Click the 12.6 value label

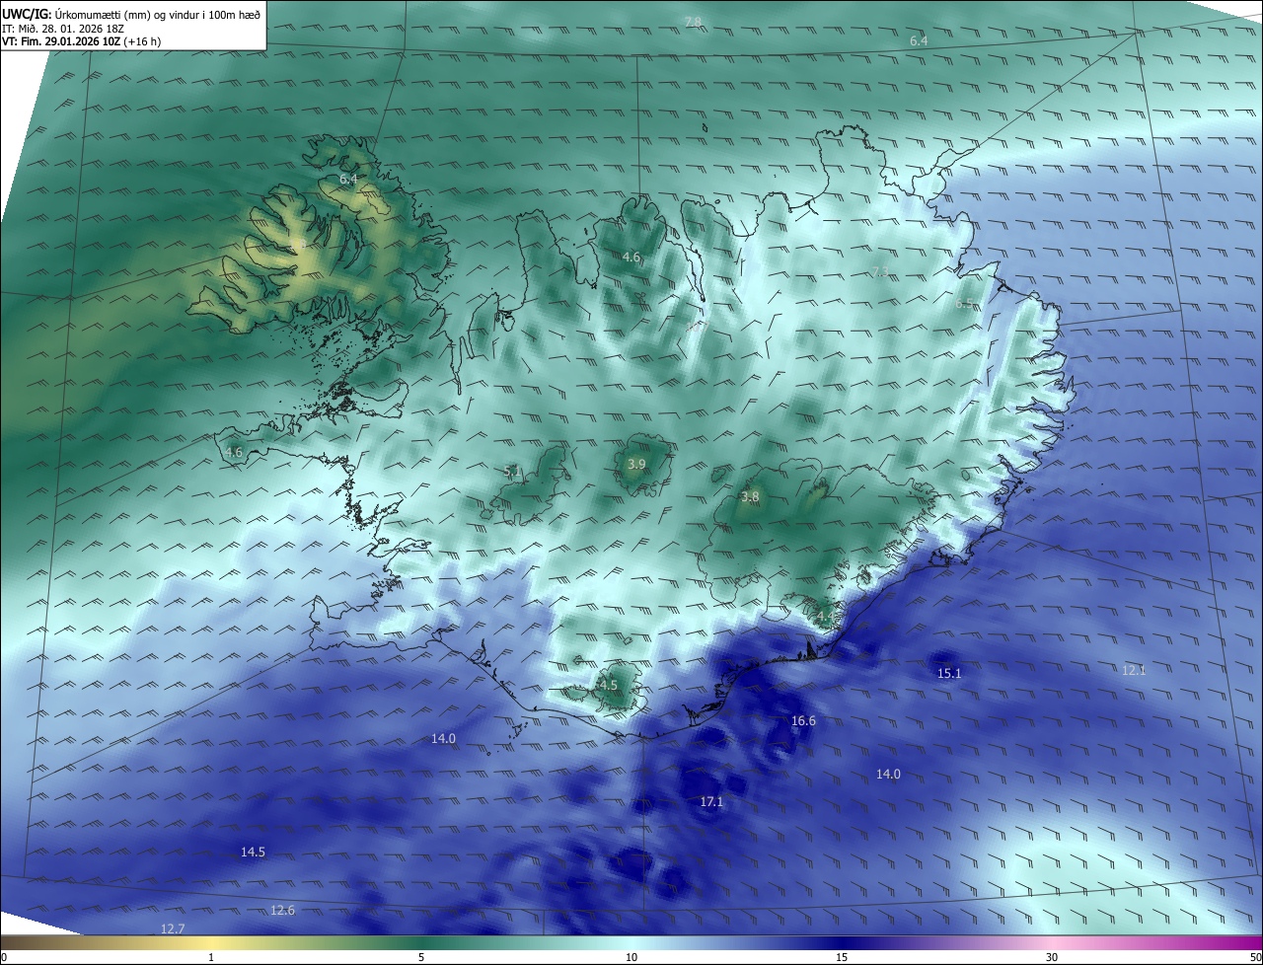(x=282, y=910)
